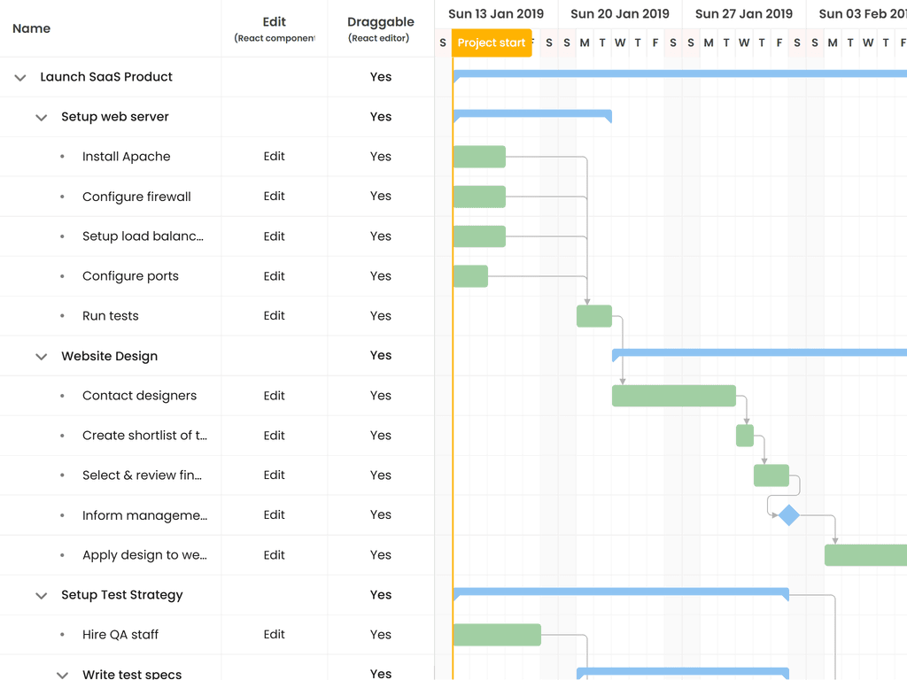The width and height of the screenshot is (907, 680).
Task: Click Edit on Apply design row
Action: click(x=274, y=555)
